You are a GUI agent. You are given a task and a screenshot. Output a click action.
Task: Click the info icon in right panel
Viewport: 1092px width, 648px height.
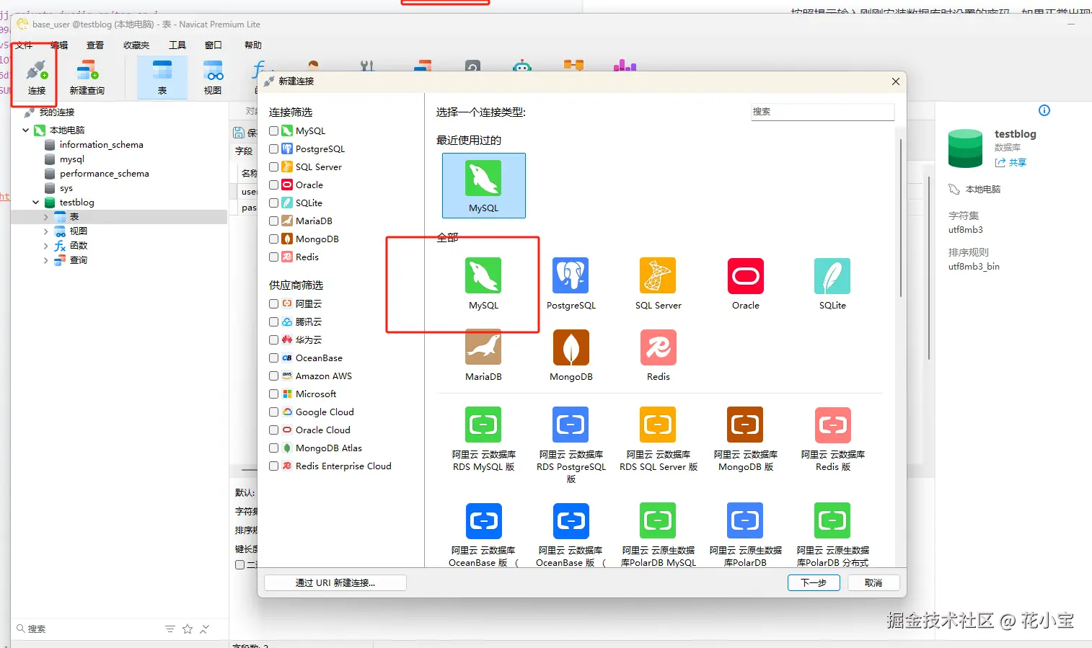pyautogui.click(x=1044, y=110)
